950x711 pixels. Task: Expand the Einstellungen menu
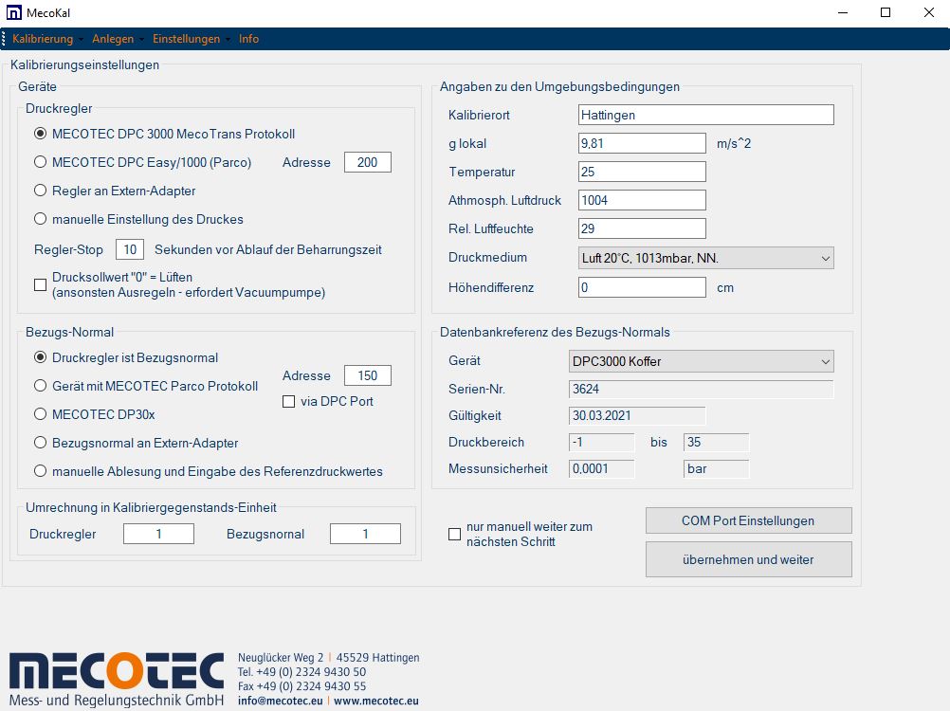tap(186, 39)
